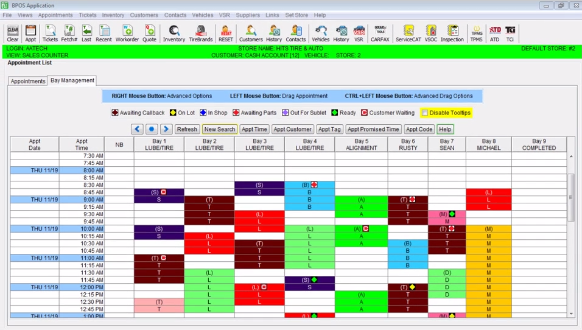Select the 12:30 PM (T) pink appointment in Bay 1
This screenshot has width=582, height=330.
click(x=159, y=302)
